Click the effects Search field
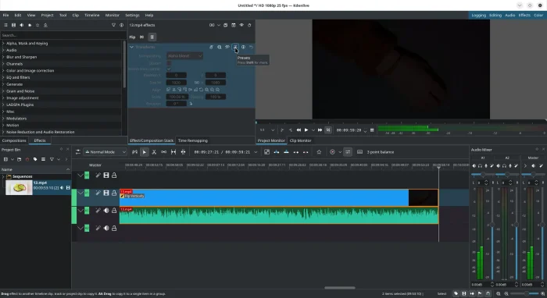 pos(63,35)
